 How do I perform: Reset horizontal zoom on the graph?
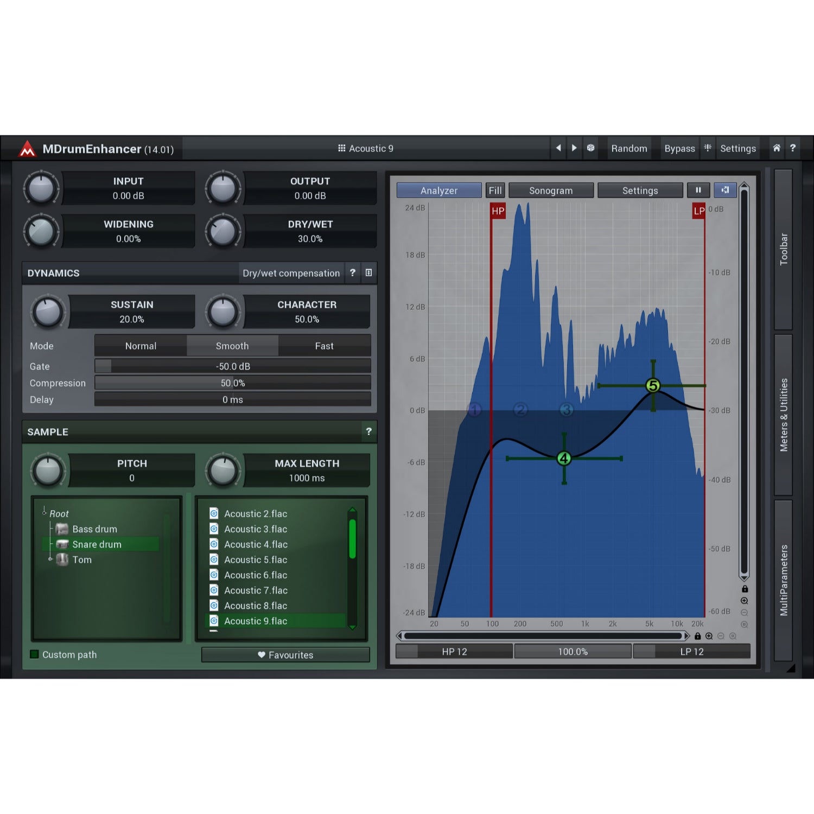pyautogui.click(x=733, y=636)
